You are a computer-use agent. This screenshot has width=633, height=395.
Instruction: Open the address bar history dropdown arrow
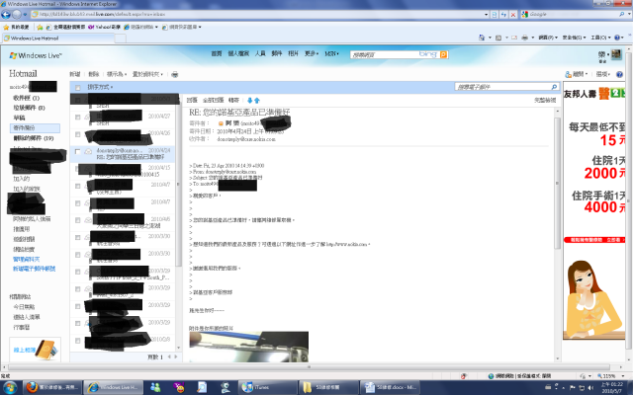(x=487, y=15)
